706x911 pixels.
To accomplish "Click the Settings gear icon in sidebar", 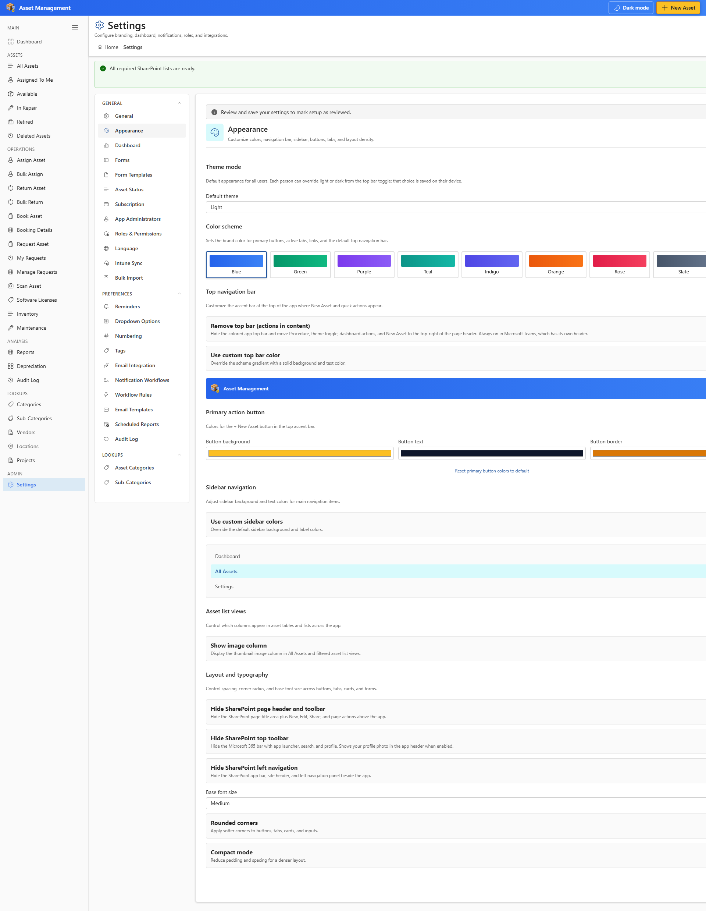I will (11, 484).
